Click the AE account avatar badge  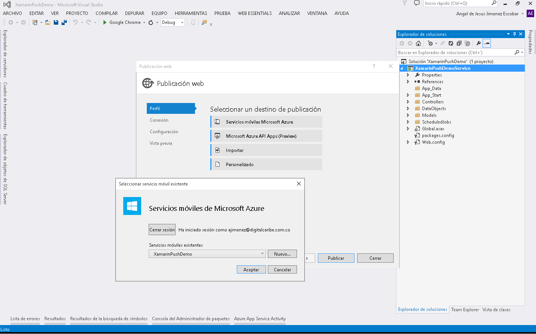point(530,13)
